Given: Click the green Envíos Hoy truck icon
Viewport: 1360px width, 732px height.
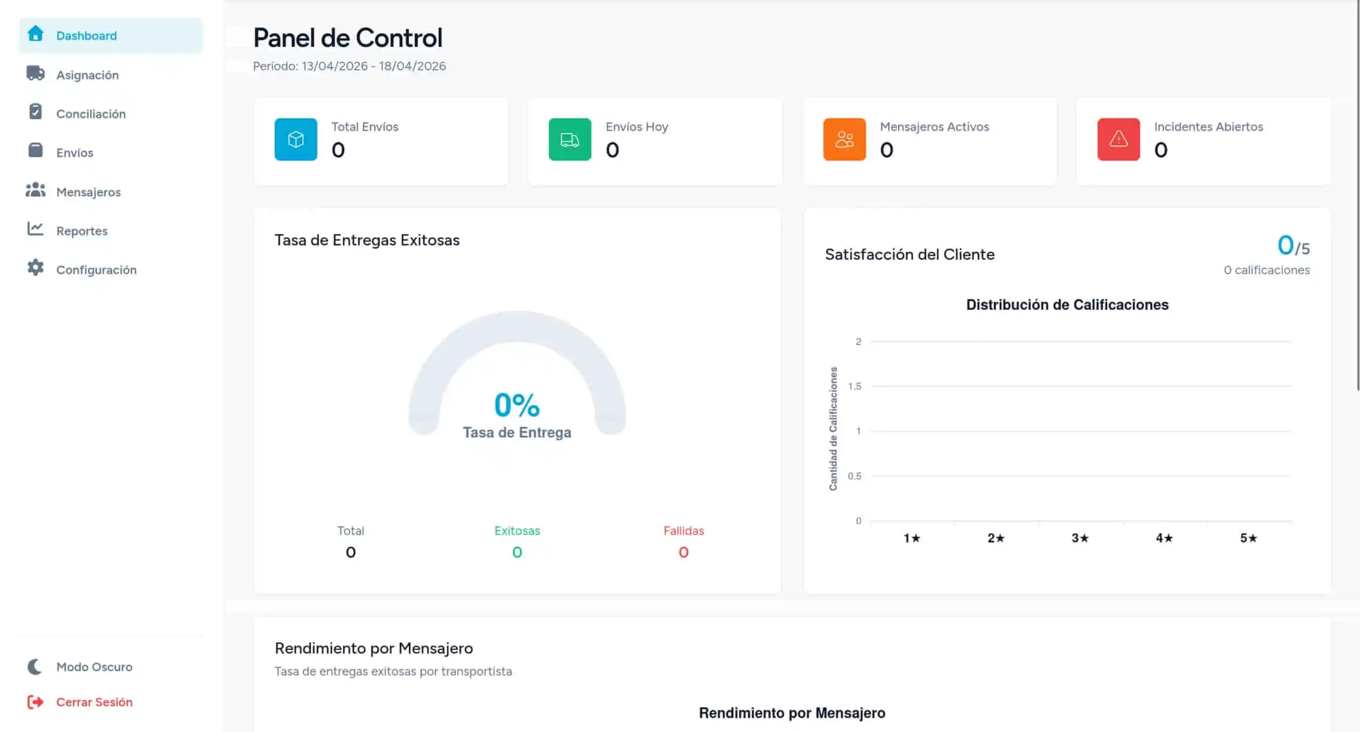Looking at the screenshot, I should coord(570,140).
